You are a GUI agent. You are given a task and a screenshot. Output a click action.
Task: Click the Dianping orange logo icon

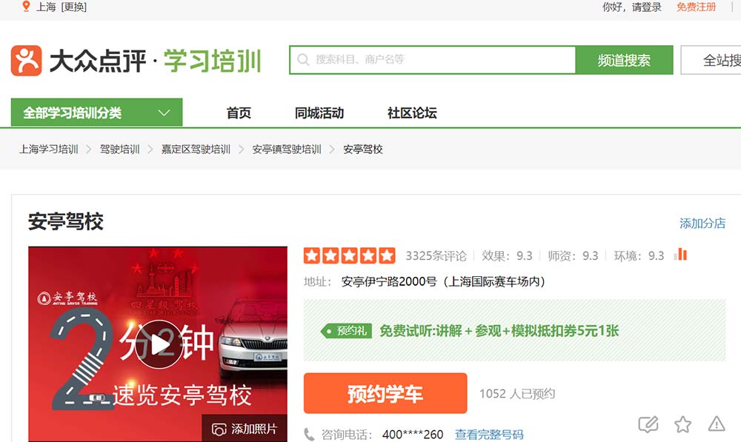click(26, 61)
